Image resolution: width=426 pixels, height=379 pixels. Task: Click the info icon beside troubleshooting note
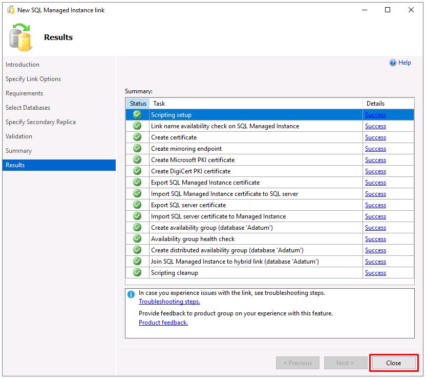point(131,294)
